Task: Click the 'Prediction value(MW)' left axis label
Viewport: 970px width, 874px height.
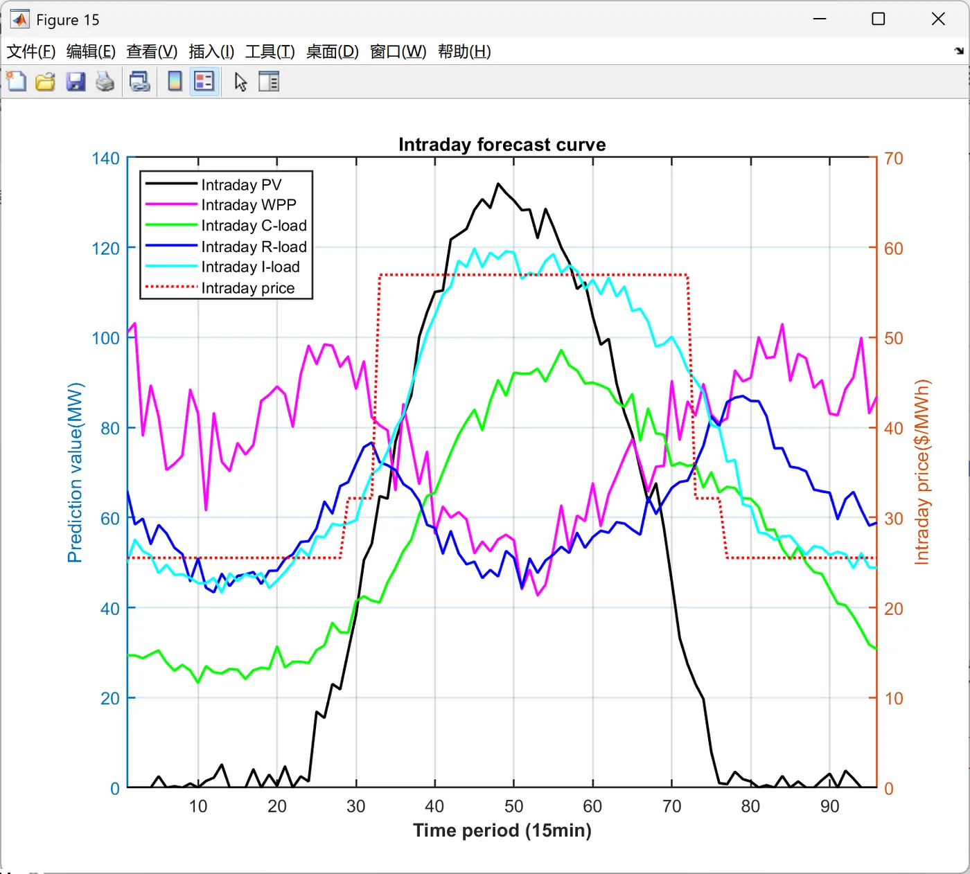Action: point(75,473)
